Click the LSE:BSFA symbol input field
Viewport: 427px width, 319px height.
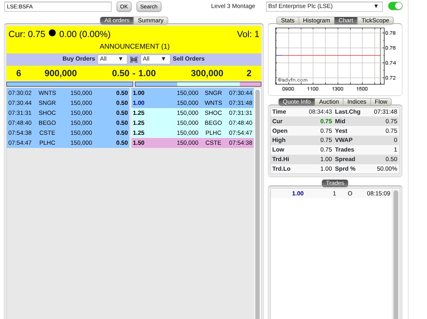click(58, 6)
